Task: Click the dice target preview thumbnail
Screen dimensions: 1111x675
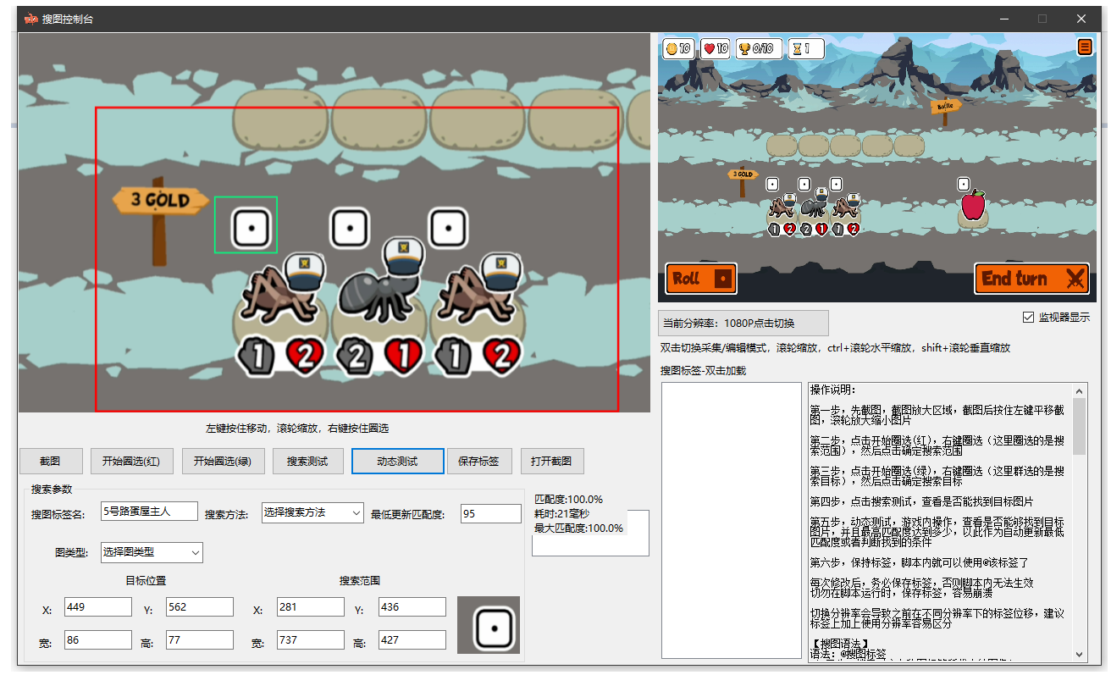Action: point(490,623)
